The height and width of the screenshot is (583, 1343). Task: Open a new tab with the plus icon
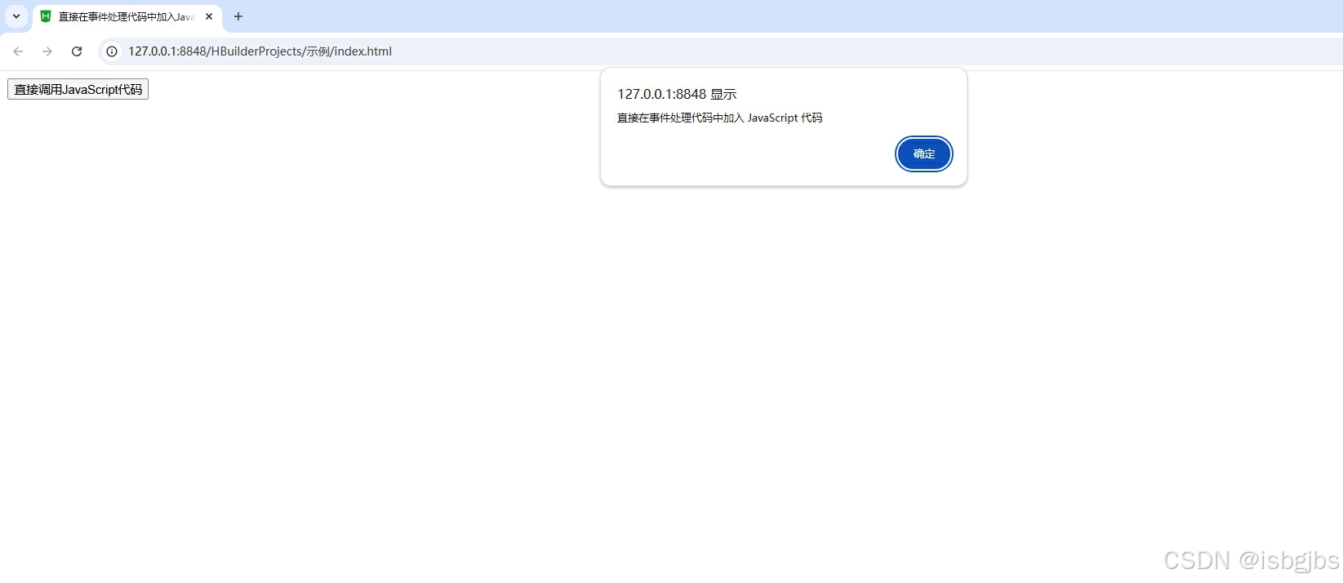(238, 16)
